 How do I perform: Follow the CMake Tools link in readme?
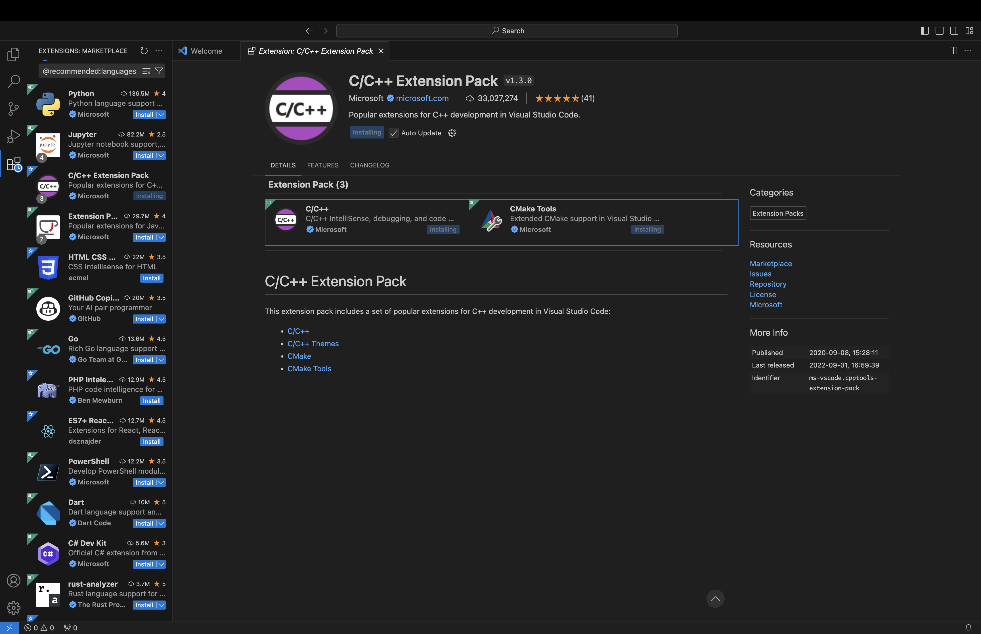309,368
